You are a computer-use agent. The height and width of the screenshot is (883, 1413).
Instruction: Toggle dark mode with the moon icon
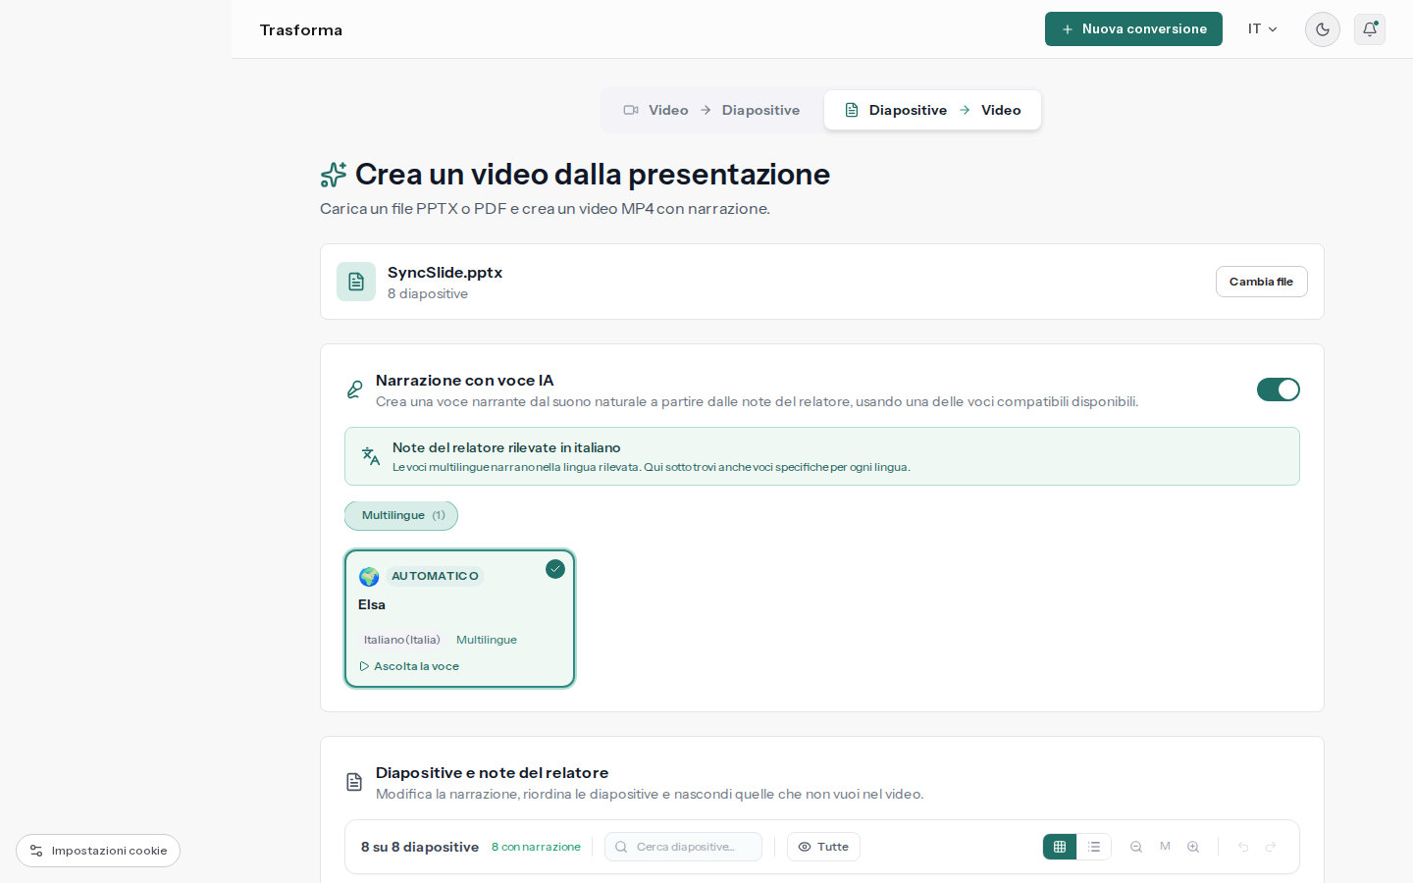(1323, 29)
